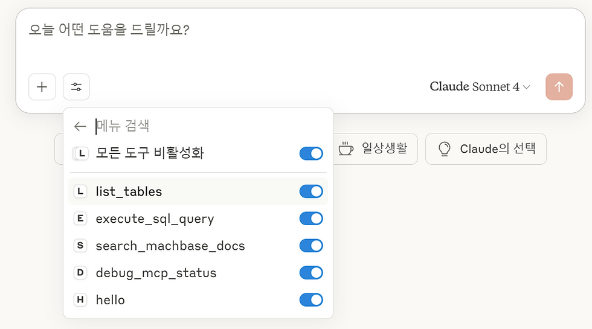The height and width of the screenshot is (329, 592).
Task: Click the H badge beside hello
Action: [x=80, y=300]
